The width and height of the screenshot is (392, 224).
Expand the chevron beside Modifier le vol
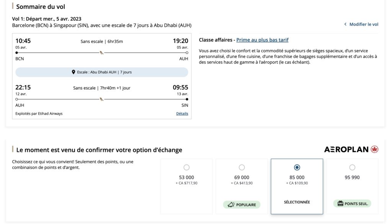(x=346, y=24)
